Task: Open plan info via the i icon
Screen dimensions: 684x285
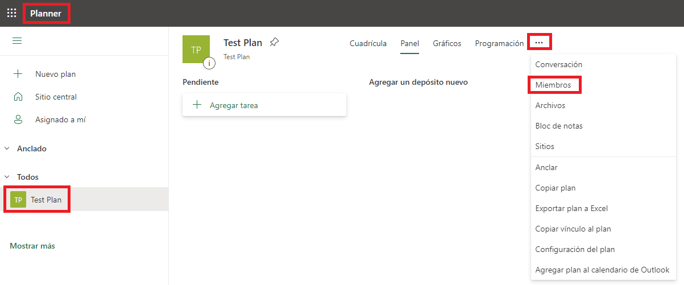Action: tap(209, 63)
